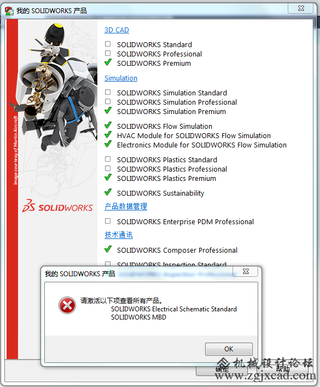This screenshot has width=320, height=387.
Task: Toggle SOLIDWORKS Simulation Professional checkbox
Action: pyautogui.click(x=108, y=101)
